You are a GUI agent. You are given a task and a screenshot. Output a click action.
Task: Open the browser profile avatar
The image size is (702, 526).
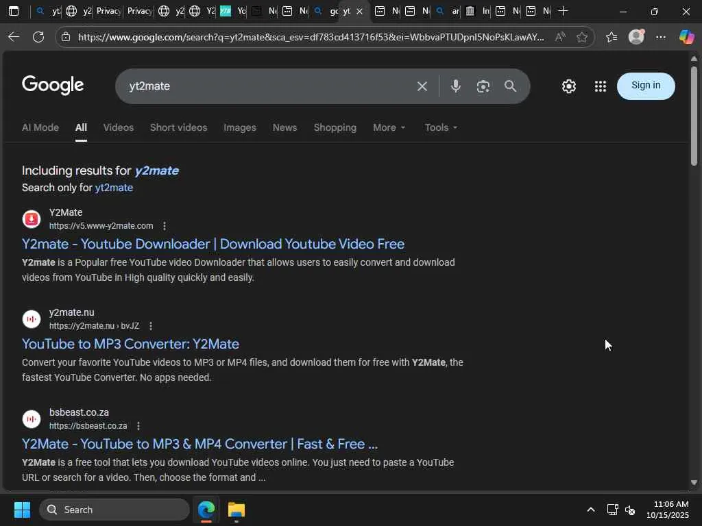point(636,37)
